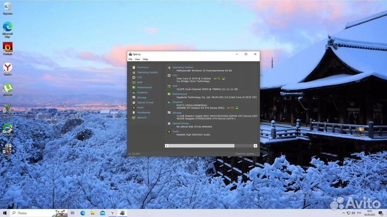Select the RAM icon in the sidebar
This screenshot has width=387, height=217.
click(x=134, y=83)
